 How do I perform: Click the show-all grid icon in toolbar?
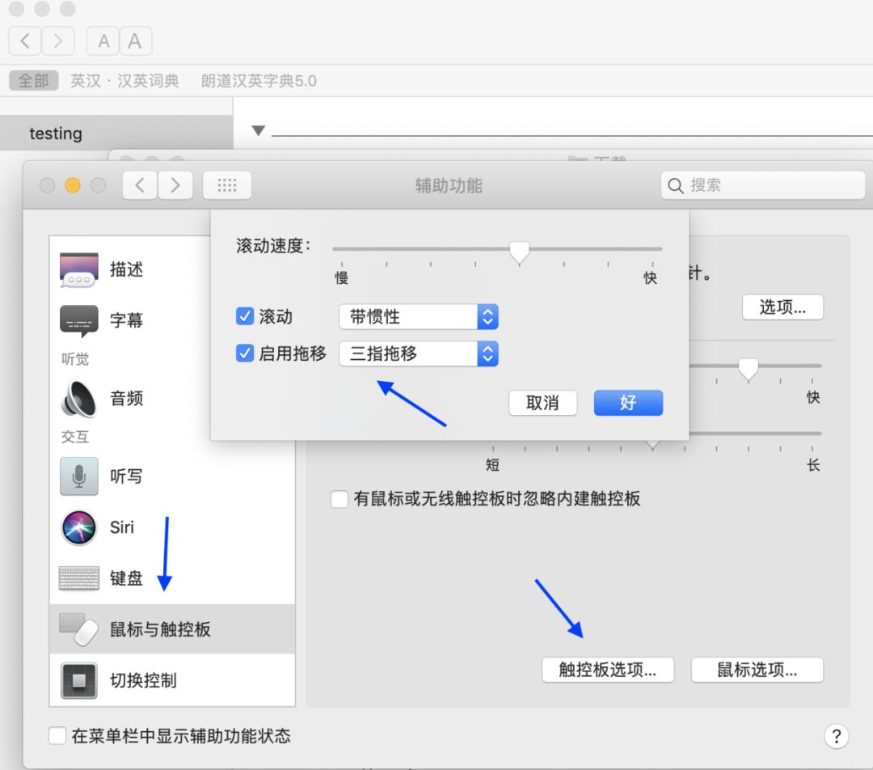(226, 184)
